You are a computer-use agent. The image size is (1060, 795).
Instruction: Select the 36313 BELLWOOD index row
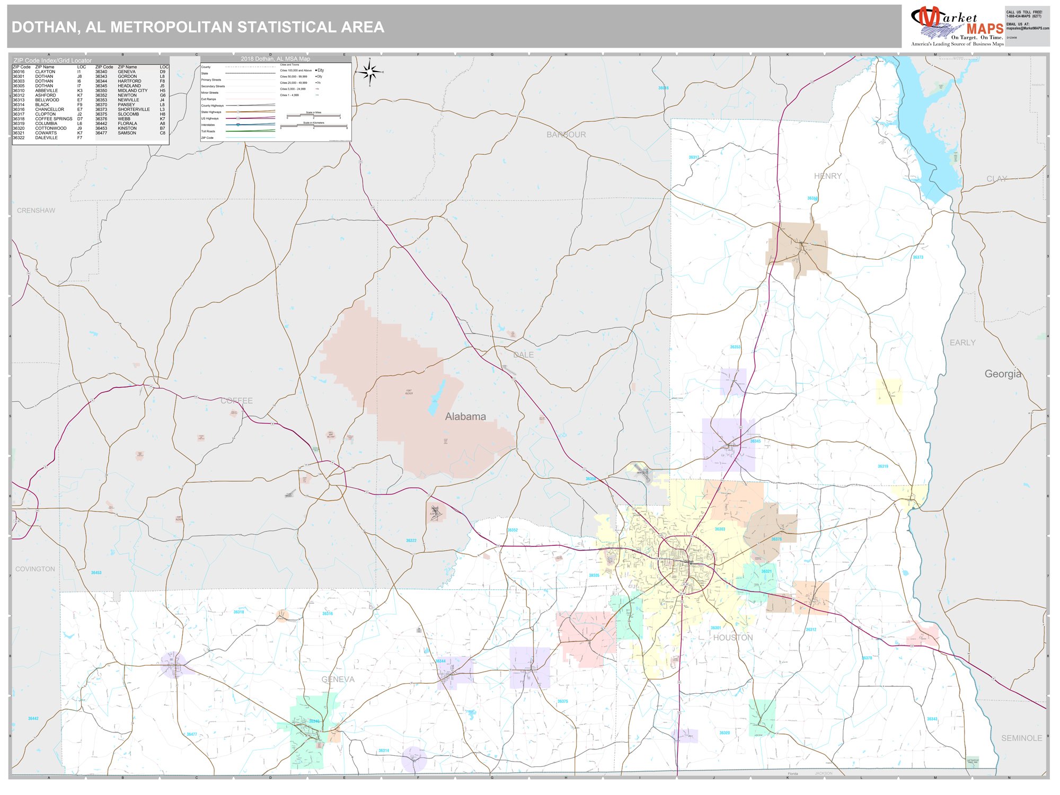click(x=48, y=100)
